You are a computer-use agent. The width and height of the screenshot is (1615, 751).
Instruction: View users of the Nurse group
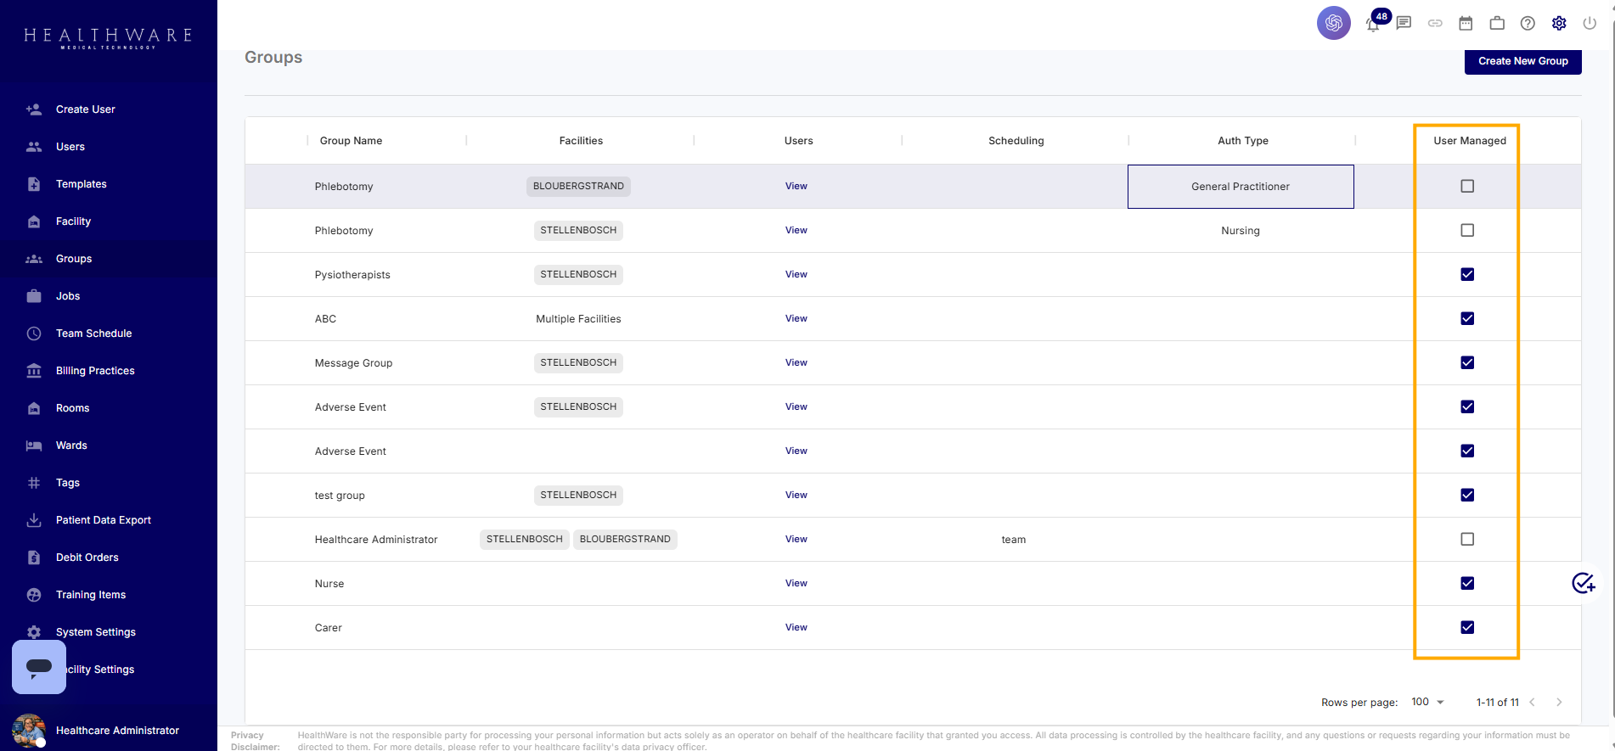tap(796, 583)
